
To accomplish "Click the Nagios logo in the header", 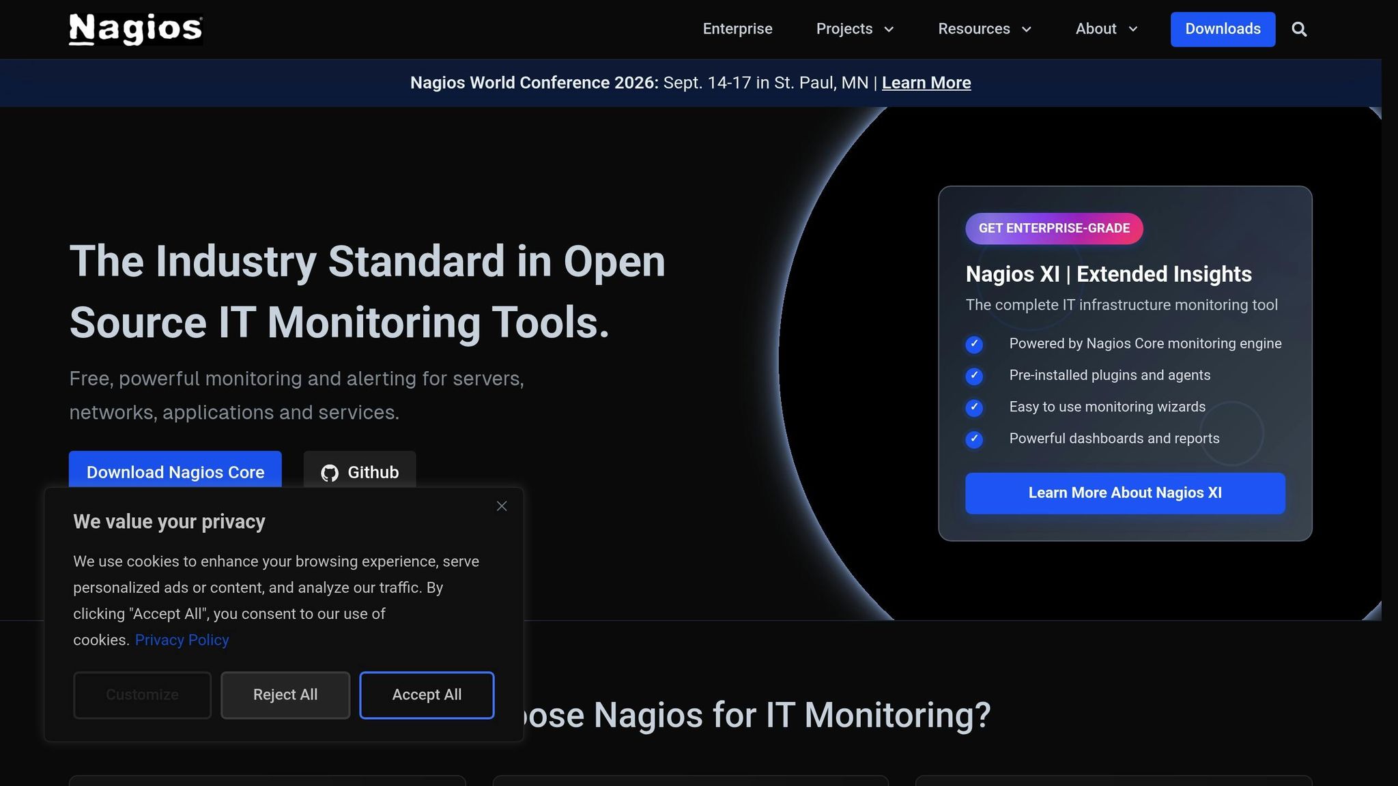I will pyautogui.click(x=134, y=29).
